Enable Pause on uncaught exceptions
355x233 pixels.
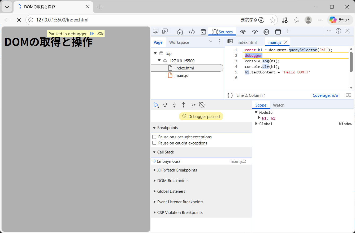coord(154,137)
